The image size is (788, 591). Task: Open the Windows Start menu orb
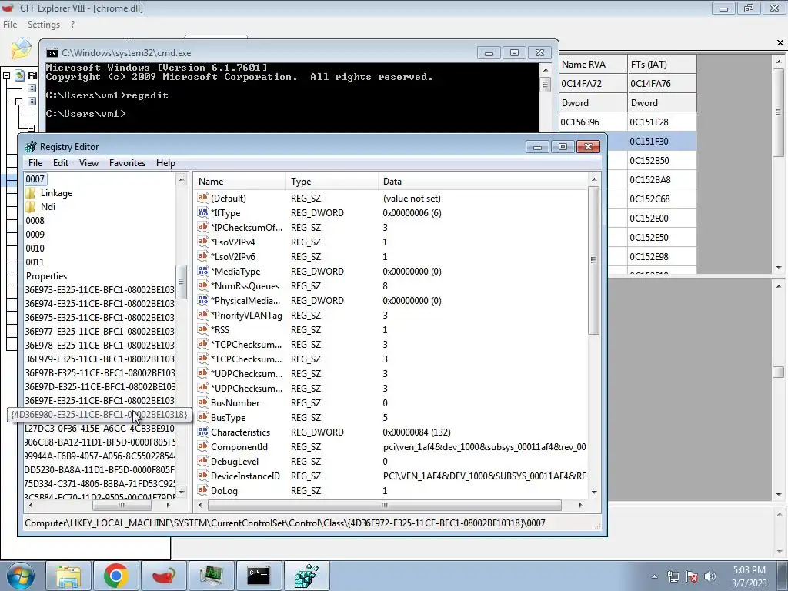(x=21, y=576)
